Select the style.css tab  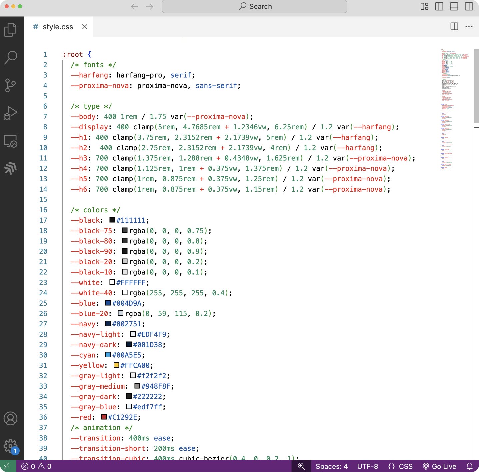[58, 27]
